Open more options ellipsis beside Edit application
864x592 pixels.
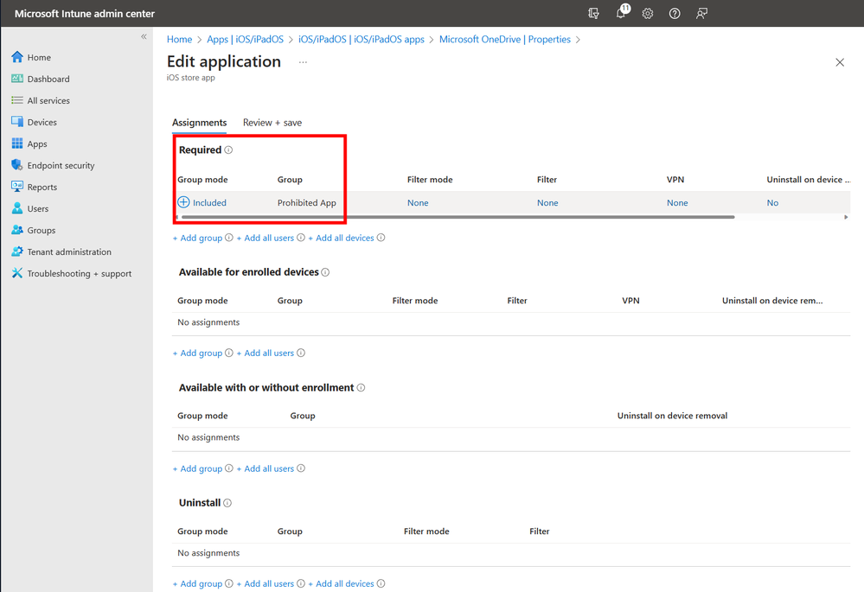(x=303, y=62)
